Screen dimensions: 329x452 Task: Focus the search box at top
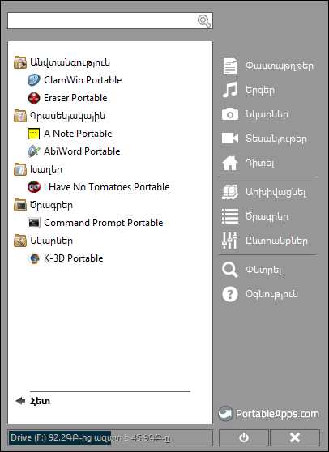pyautogui.click(x=110, y=20)
